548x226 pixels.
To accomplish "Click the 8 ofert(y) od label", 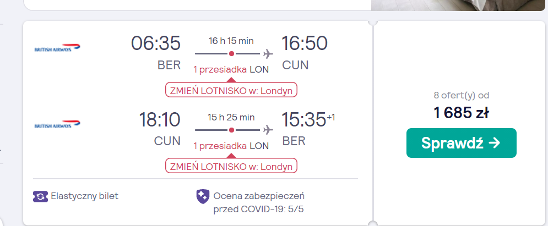I will click(x=462, y=95).
